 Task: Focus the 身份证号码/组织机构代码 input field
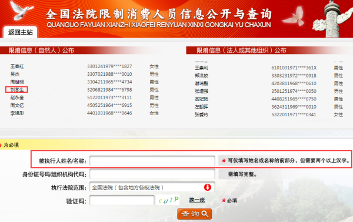(x=152, y=174)
